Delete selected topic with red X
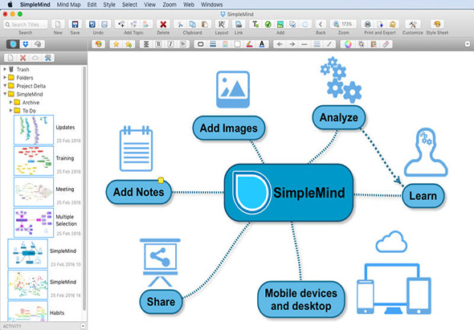Viewport: 474px width, 330px height. point(163,24)
